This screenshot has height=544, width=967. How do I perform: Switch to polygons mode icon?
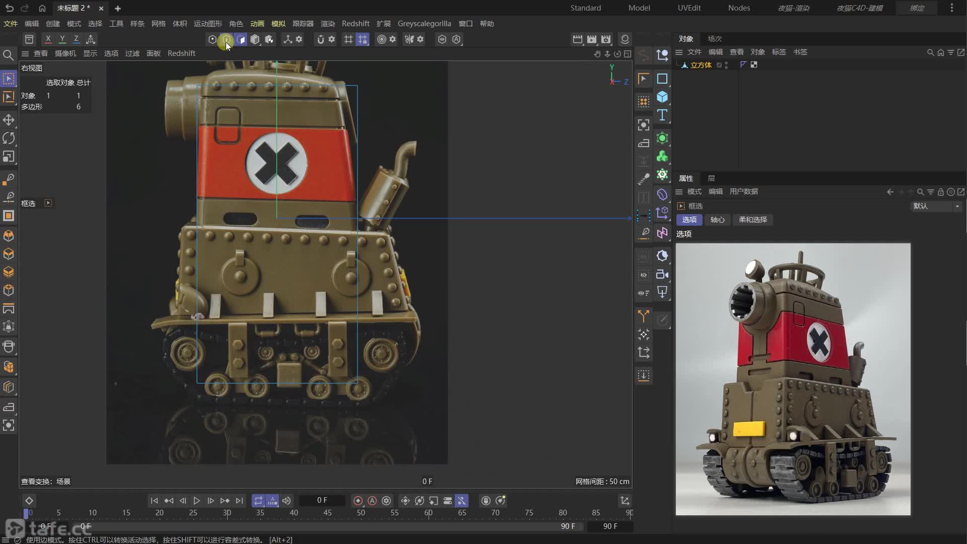[241, 39]
